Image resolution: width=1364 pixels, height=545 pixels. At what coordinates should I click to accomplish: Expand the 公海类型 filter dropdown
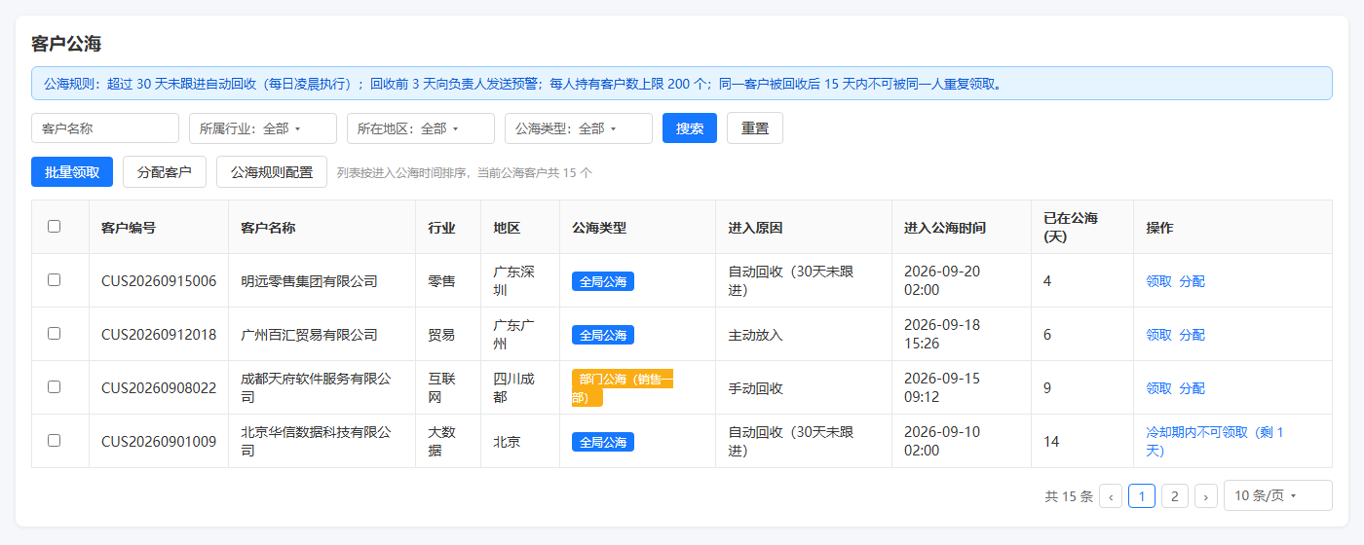[x=579, y=128]
